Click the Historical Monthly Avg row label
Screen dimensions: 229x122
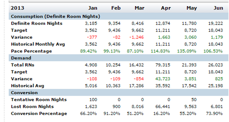38,44
